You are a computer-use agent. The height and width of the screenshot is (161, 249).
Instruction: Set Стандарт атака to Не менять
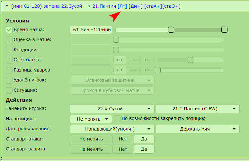[x=91, y=139]
